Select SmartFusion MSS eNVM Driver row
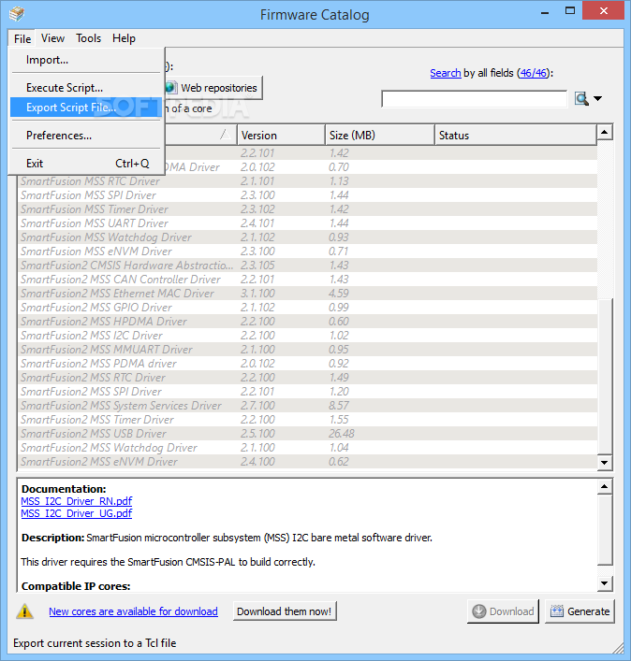631x661 pixels. (307, 251)
